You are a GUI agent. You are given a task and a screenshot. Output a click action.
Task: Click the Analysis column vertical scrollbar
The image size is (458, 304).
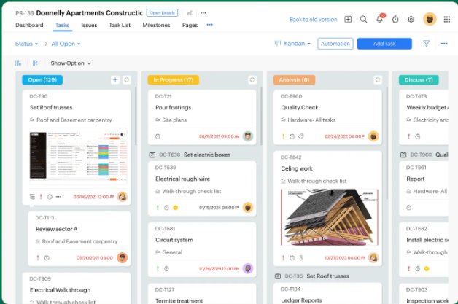tap(387, 143)
